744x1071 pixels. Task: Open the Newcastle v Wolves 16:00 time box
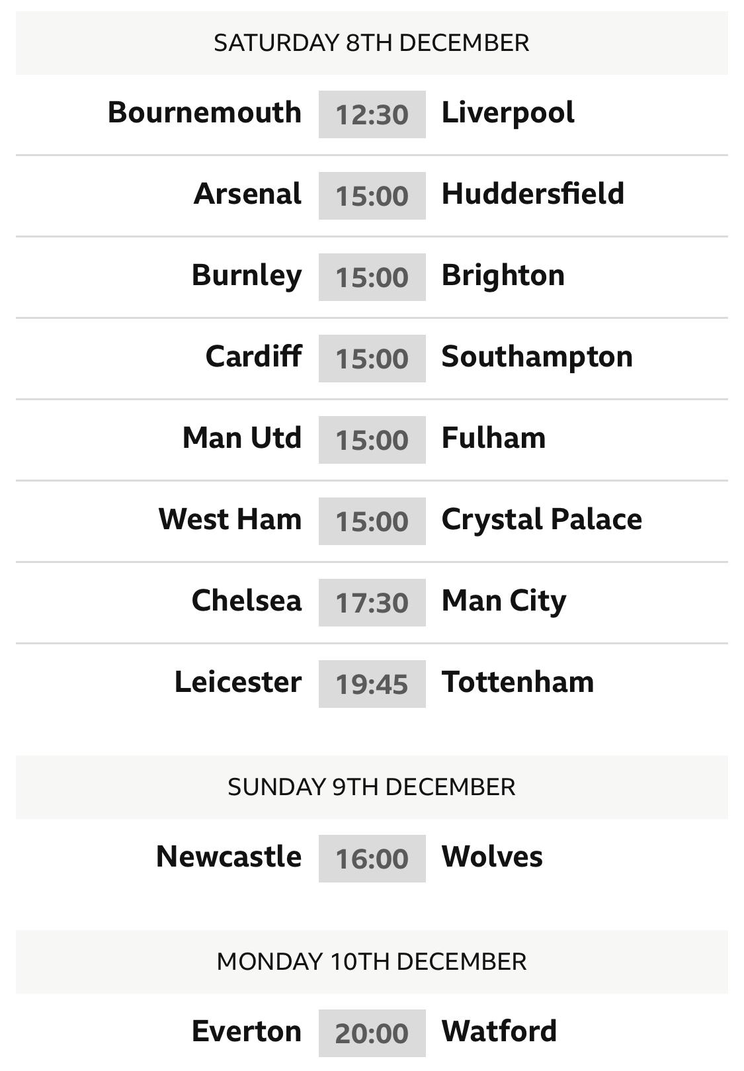point(372,859)
